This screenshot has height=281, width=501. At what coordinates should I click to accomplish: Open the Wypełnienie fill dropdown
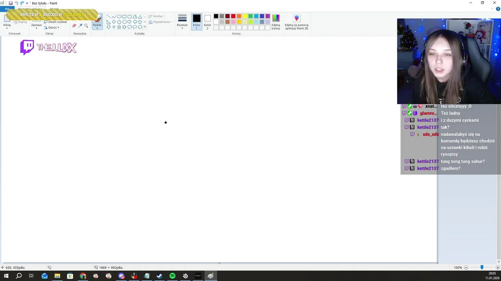(160, 22)
